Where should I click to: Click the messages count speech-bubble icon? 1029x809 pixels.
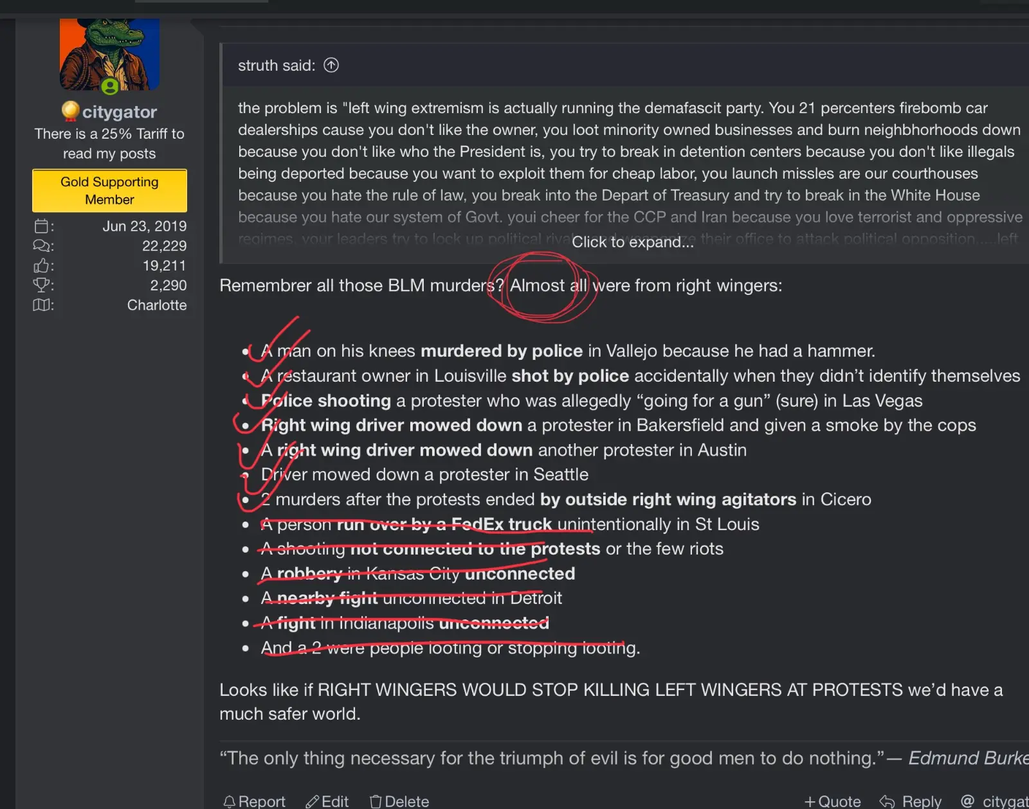click(42, 246)
